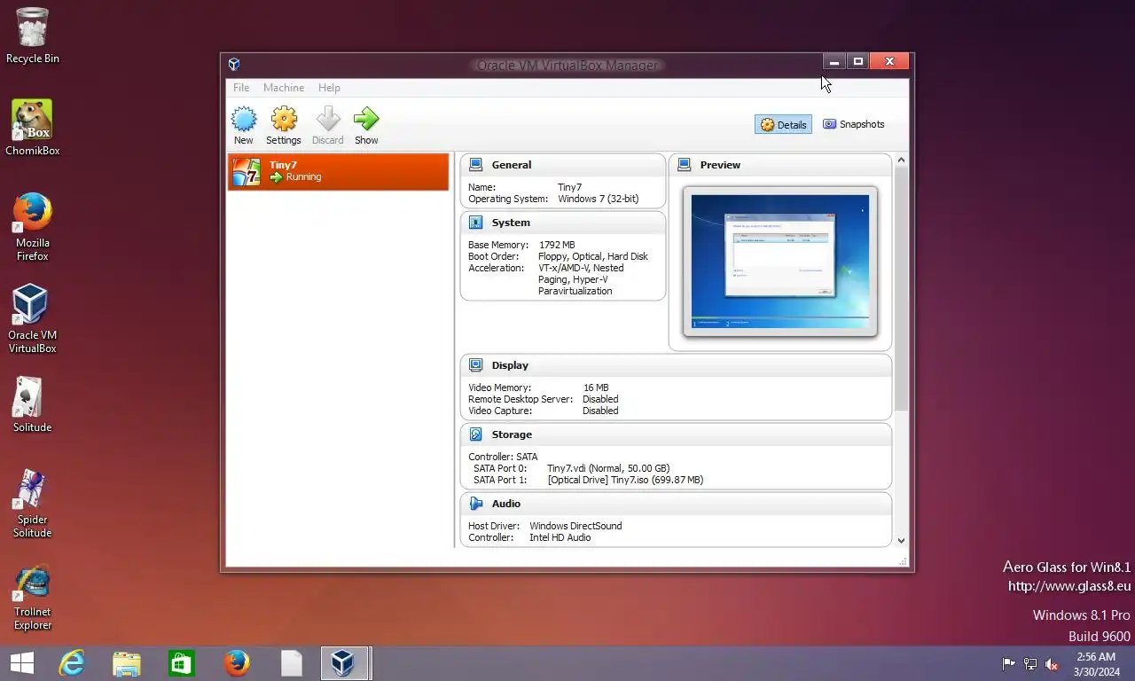Open Firefox from the taskbar
This screenshot has width=1135, height=681.
pyautogui.click(x=237, y=663)
